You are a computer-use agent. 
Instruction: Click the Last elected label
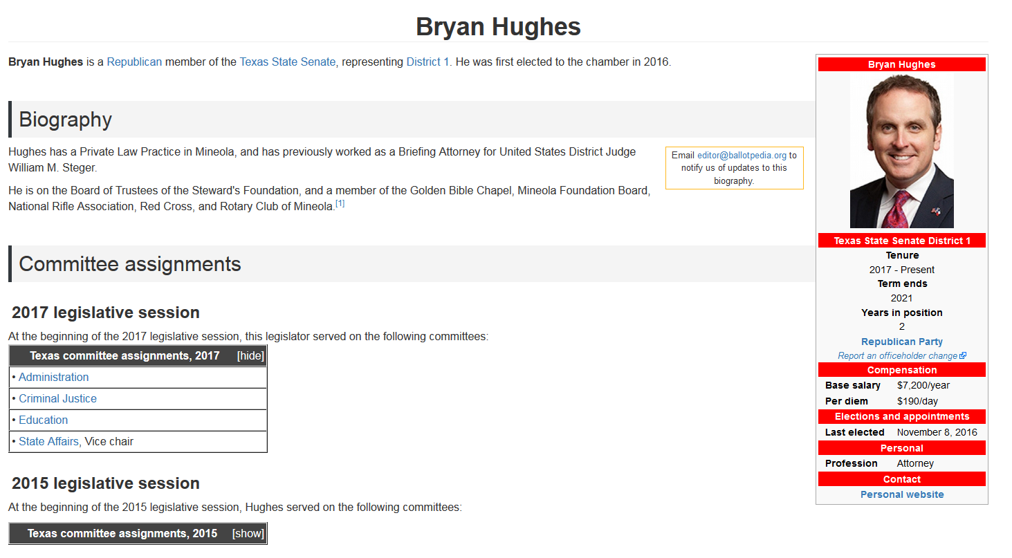(854, 432)
